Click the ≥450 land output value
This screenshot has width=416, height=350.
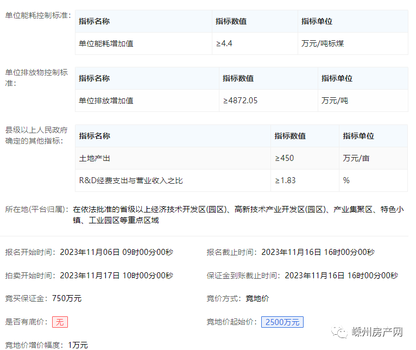click(x=285, y=158)
